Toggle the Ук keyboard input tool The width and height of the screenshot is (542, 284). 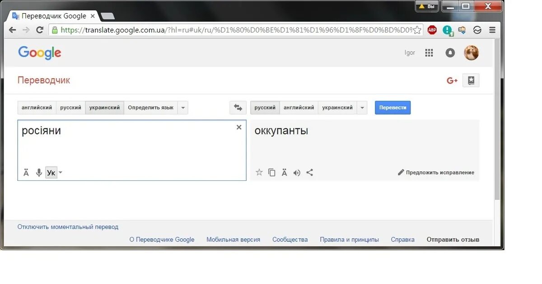pos(51,172)
